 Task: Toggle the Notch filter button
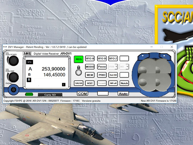(124, 83)
